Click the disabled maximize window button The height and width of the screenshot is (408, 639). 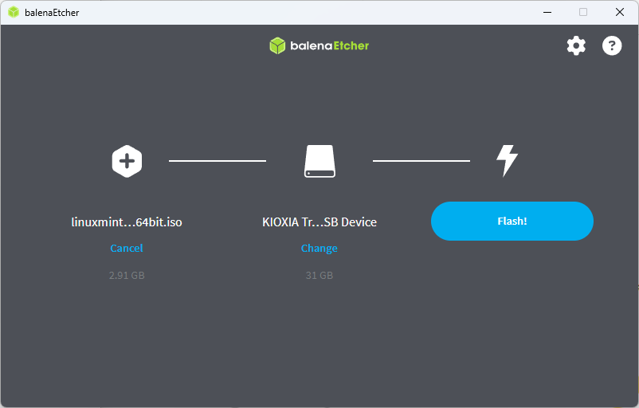(583, 12)
